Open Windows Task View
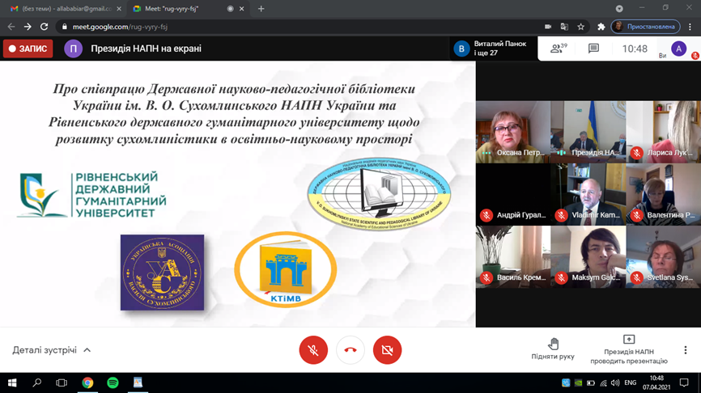 62,382
